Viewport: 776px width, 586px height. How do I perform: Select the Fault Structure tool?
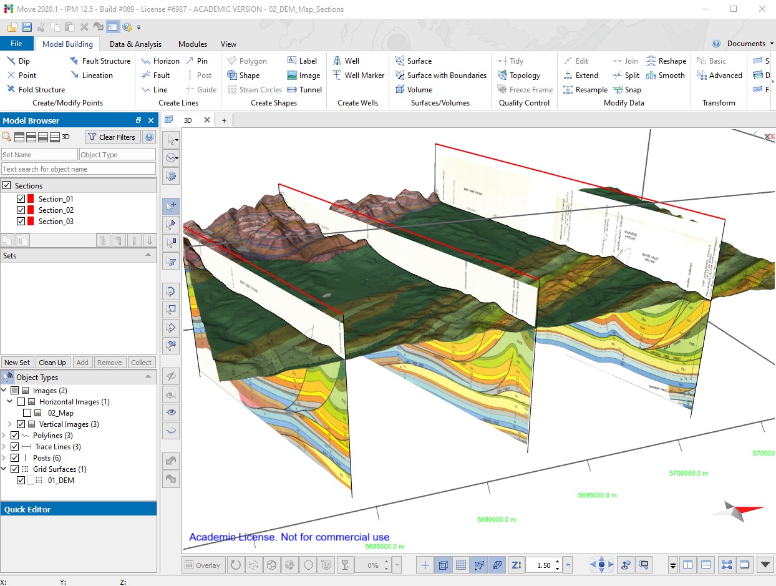(100, 61)
